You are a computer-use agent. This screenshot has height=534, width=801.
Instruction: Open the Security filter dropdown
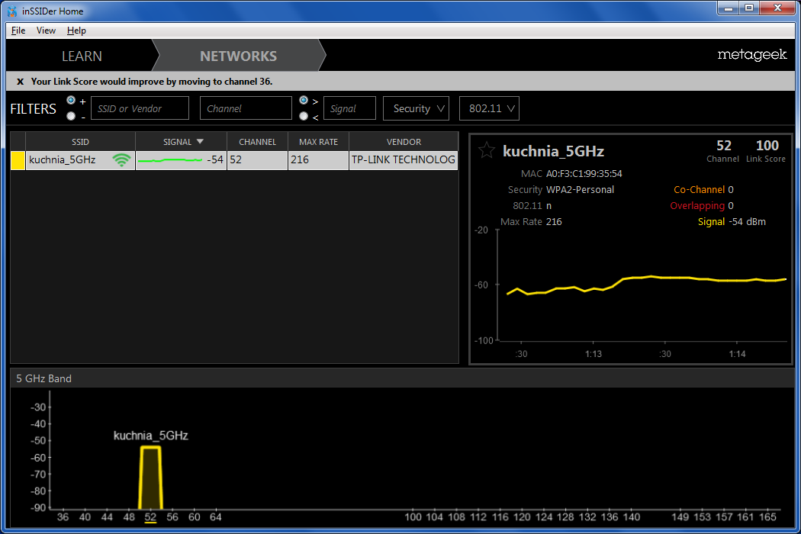pyautogui.click(x=416, y=108)
